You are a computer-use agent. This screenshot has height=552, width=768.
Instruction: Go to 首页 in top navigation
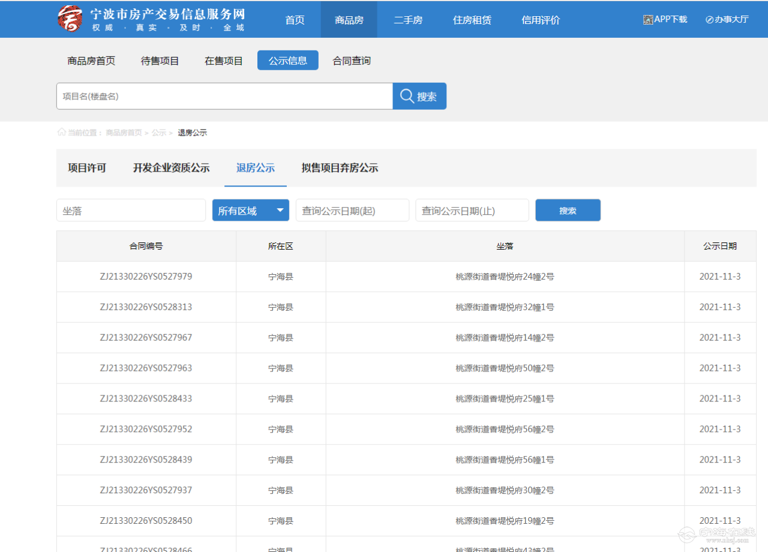click(295, 20)
